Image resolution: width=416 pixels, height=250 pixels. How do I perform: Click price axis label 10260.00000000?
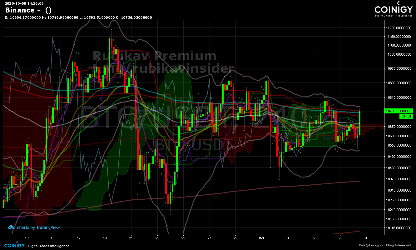click(x=399, y=200)
